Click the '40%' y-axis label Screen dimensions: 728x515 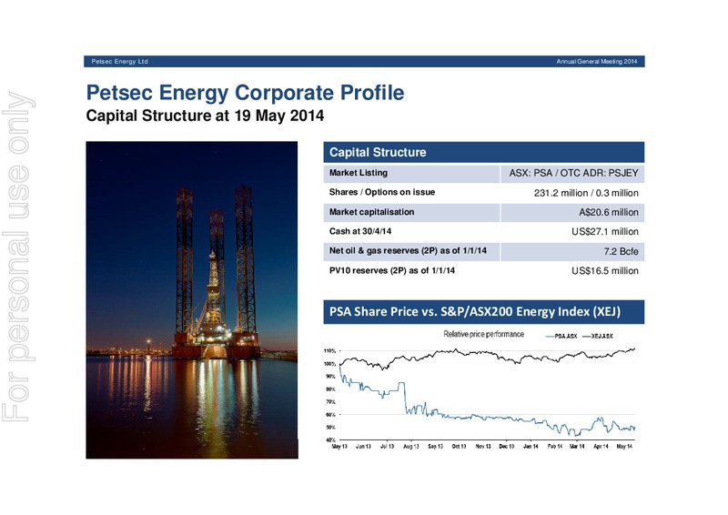pos(330,439)
